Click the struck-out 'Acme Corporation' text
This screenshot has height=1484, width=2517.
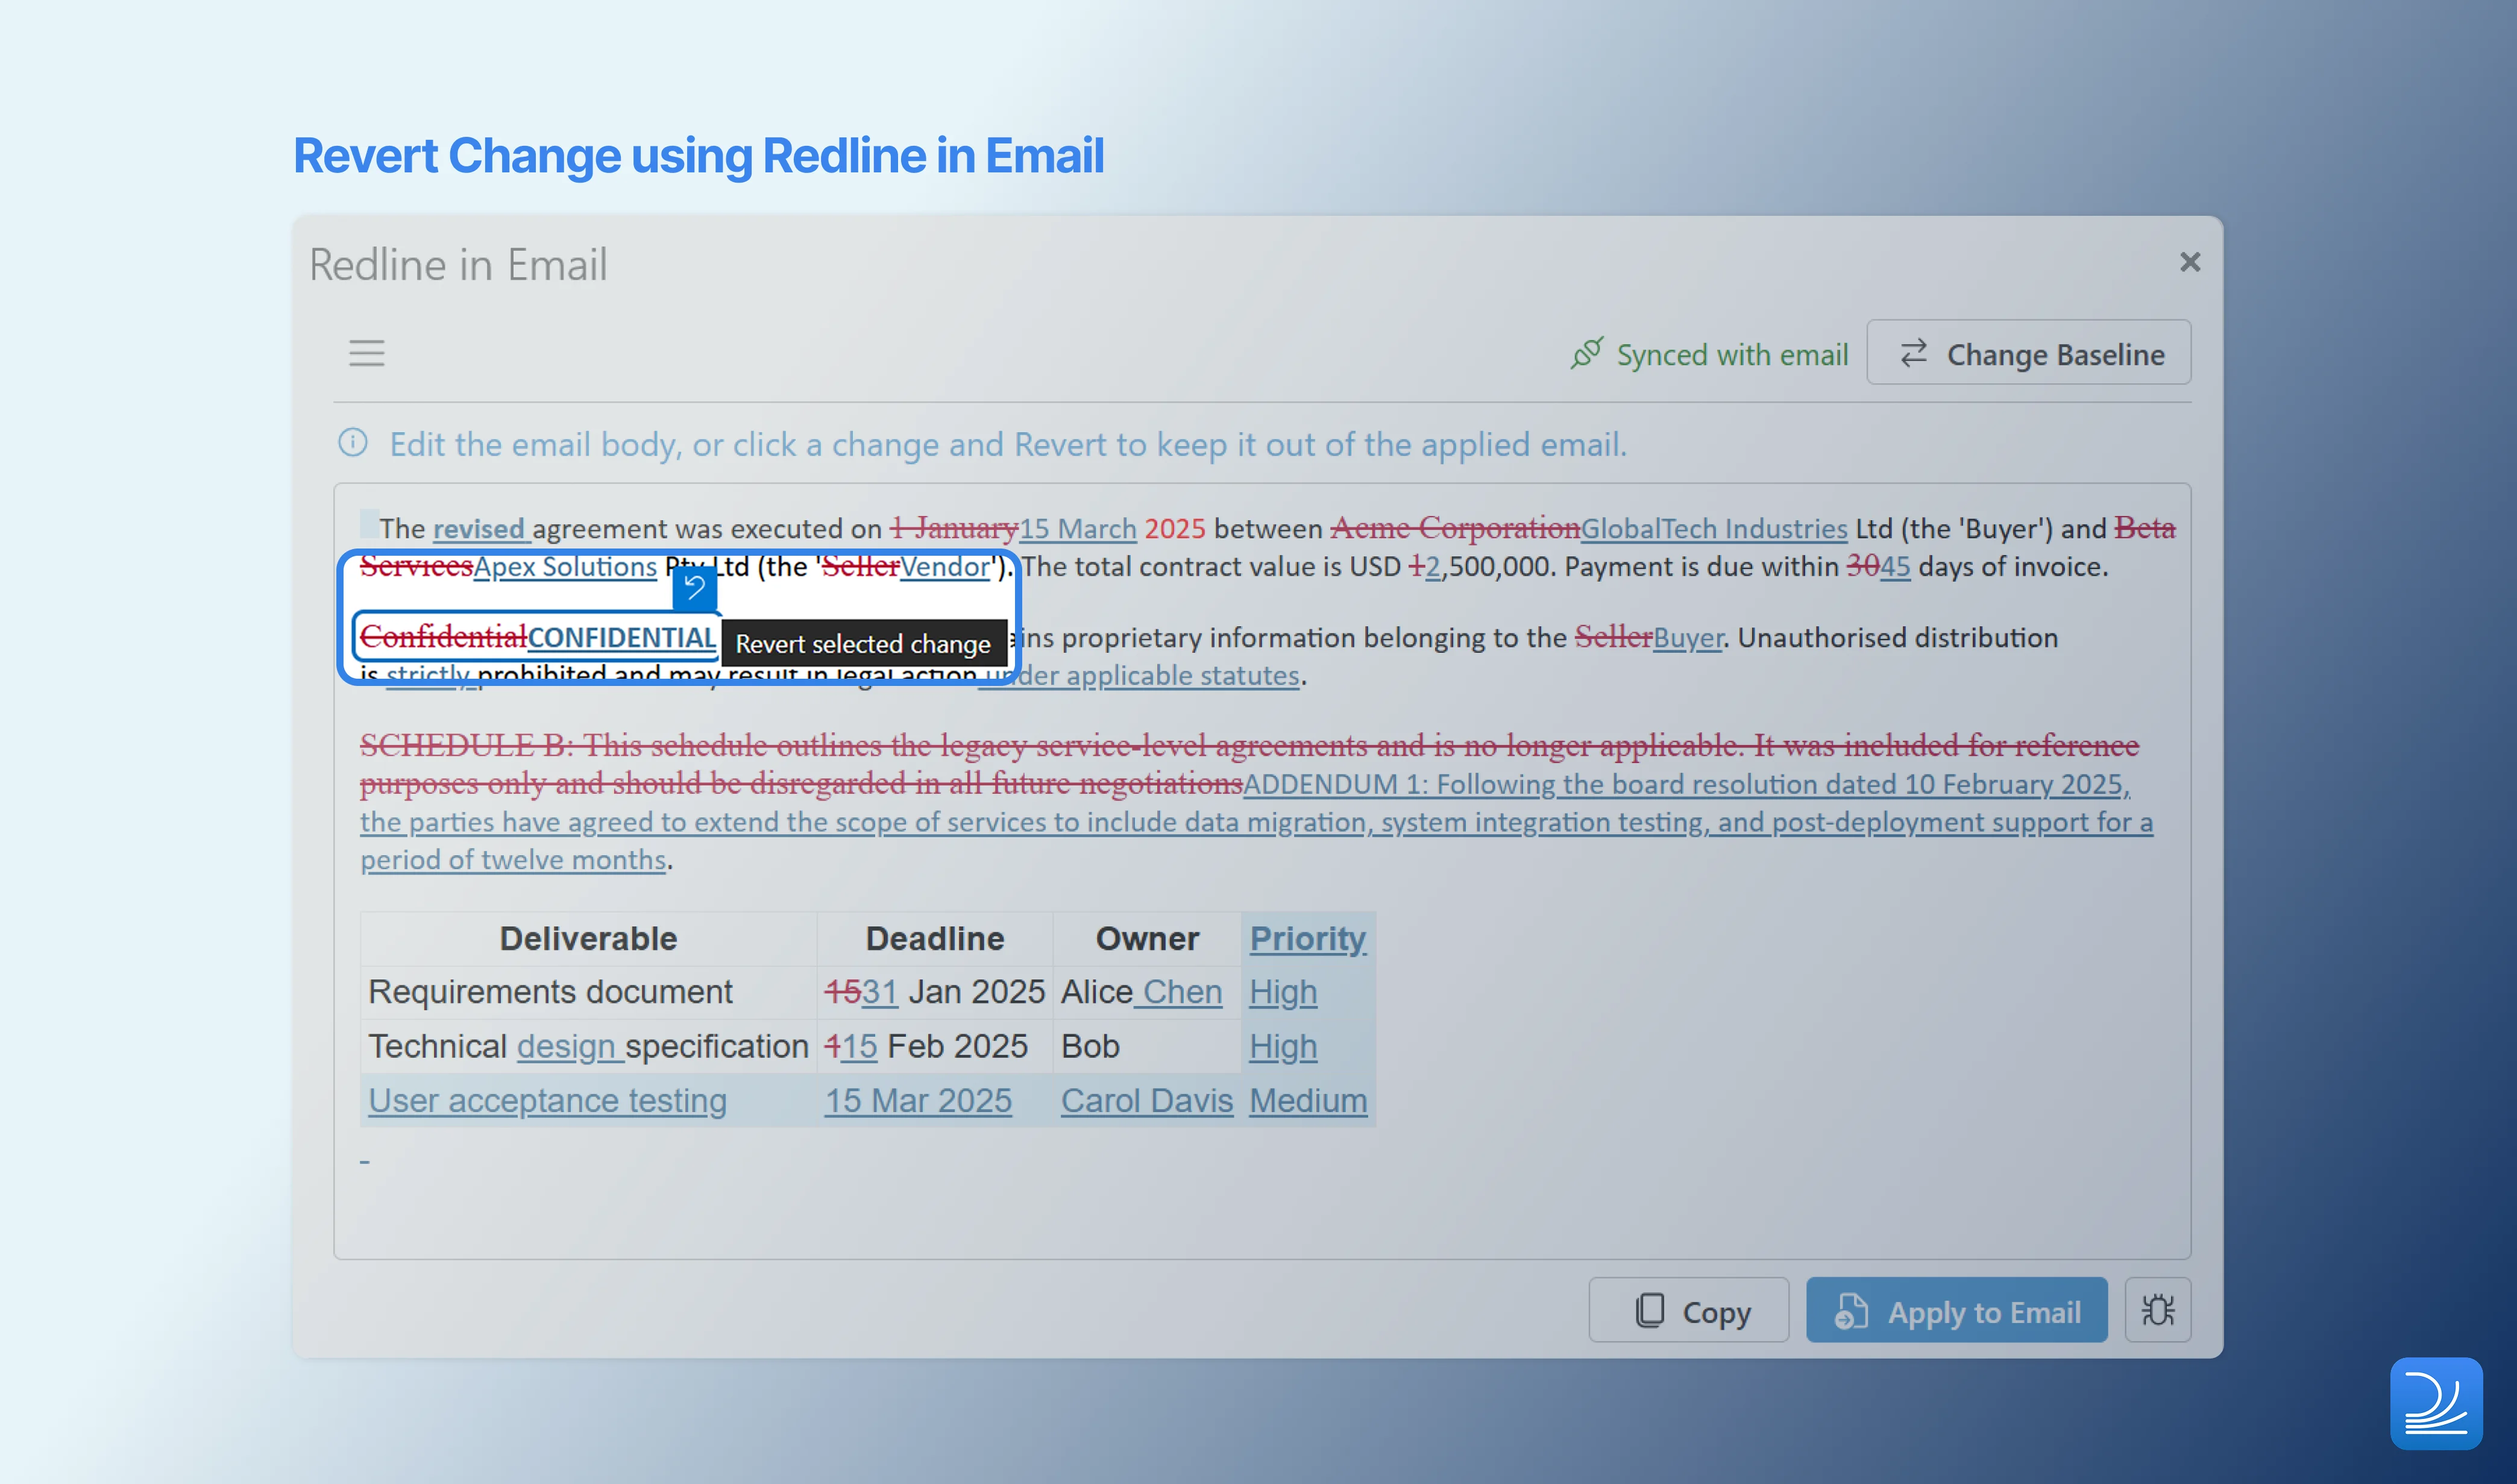(1455, 528)
